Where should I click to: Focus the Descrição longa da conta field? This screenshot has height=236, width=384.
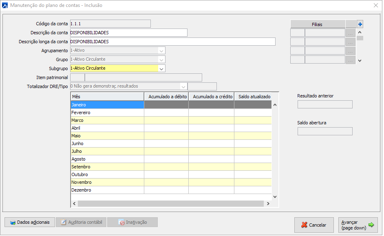pos(173,42)
